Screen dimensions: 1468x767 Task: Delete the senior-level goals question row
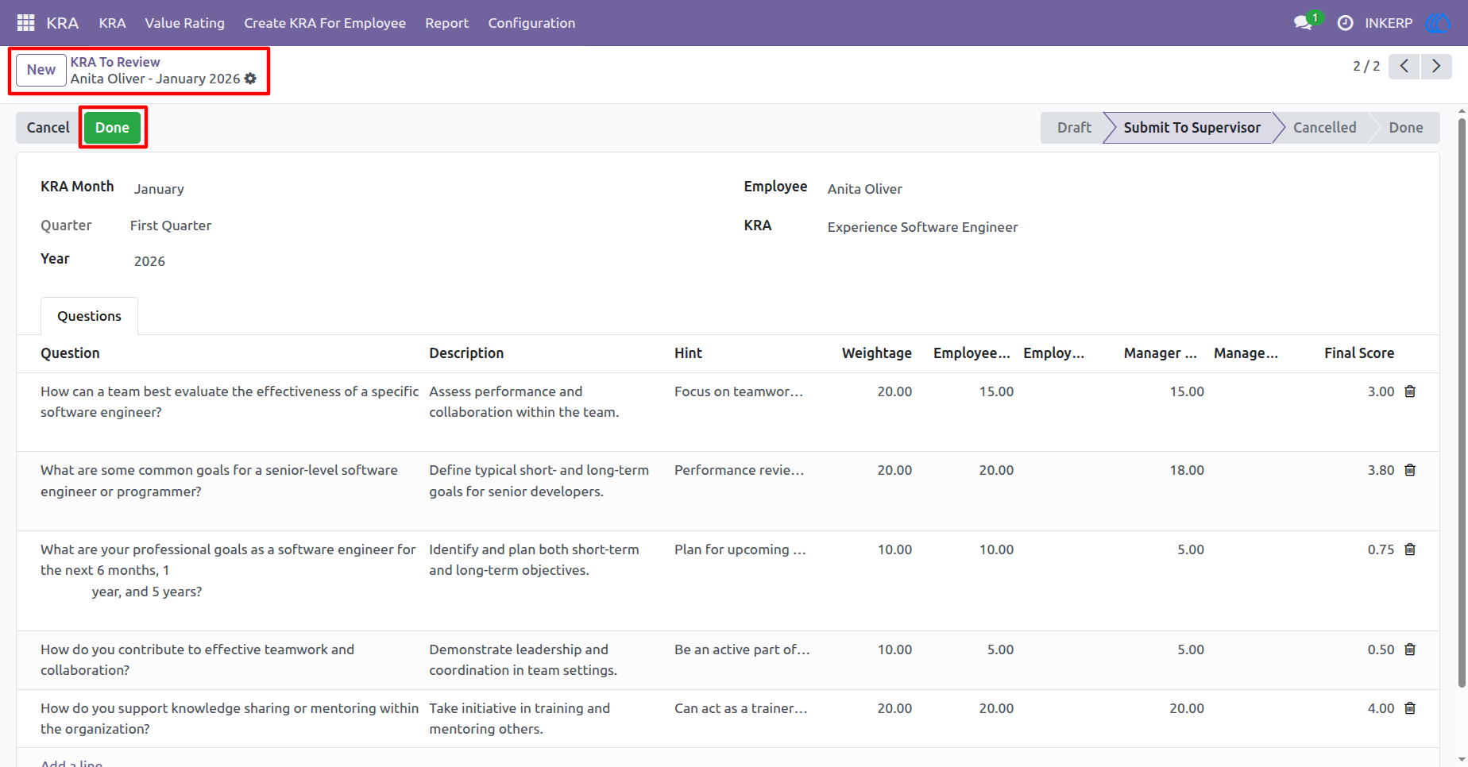tap(1410, 470)
